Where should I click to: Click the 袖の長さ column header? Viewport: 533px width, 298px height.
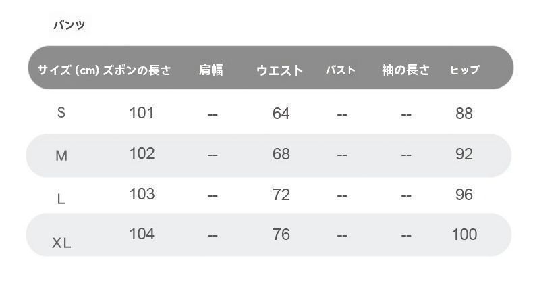click(405, 70)
